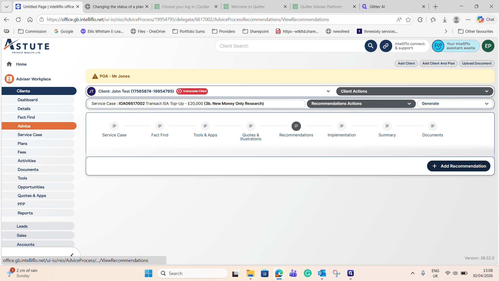Click the Add Recommendation button
The width and height of the screenshot is (499, 281).
459,166
